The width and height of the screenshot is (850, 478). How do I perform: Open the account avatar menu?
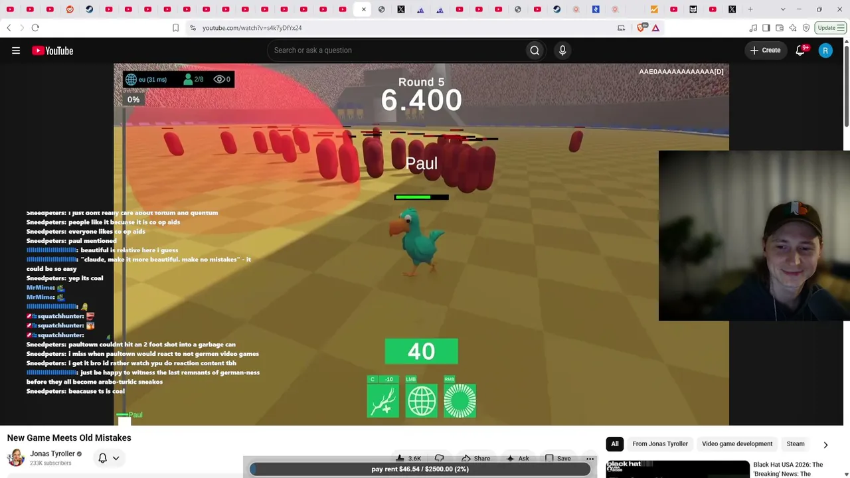click(825, 50)
